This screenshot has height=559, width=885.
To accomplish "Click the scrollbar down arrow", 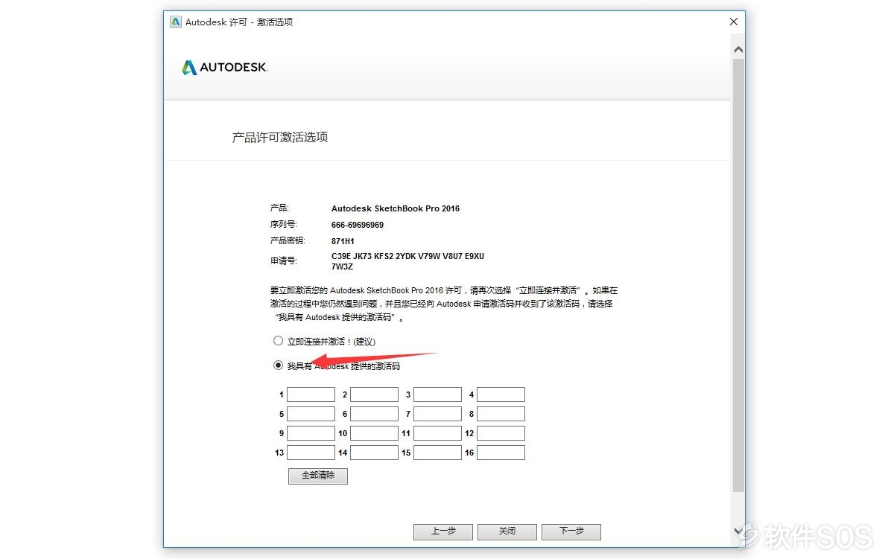I will 737,531.
